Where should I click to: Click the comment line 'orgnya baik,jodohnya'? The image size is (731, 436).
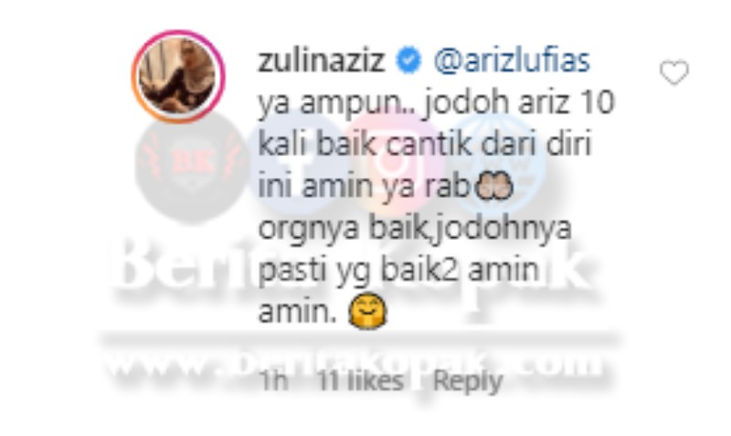415,228
